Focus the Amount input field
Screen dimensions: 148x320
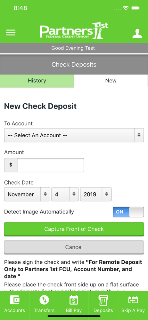[x=51, y=165]
